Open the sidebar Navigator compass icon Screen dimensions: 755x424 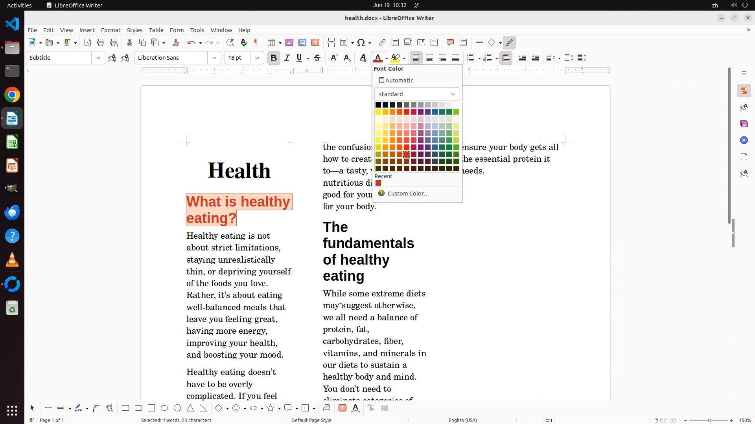(744, 141)
